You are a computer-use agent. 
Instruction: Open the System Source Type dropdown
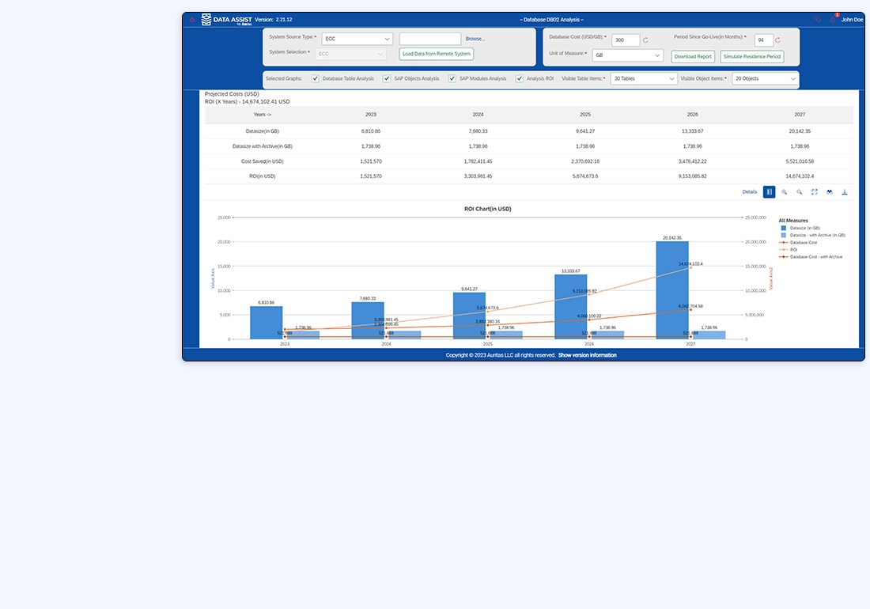(357, 39)
